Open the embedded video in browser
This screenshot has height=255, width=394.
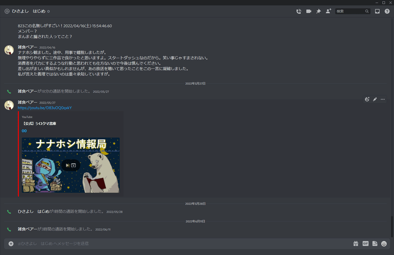click(73, 165)
